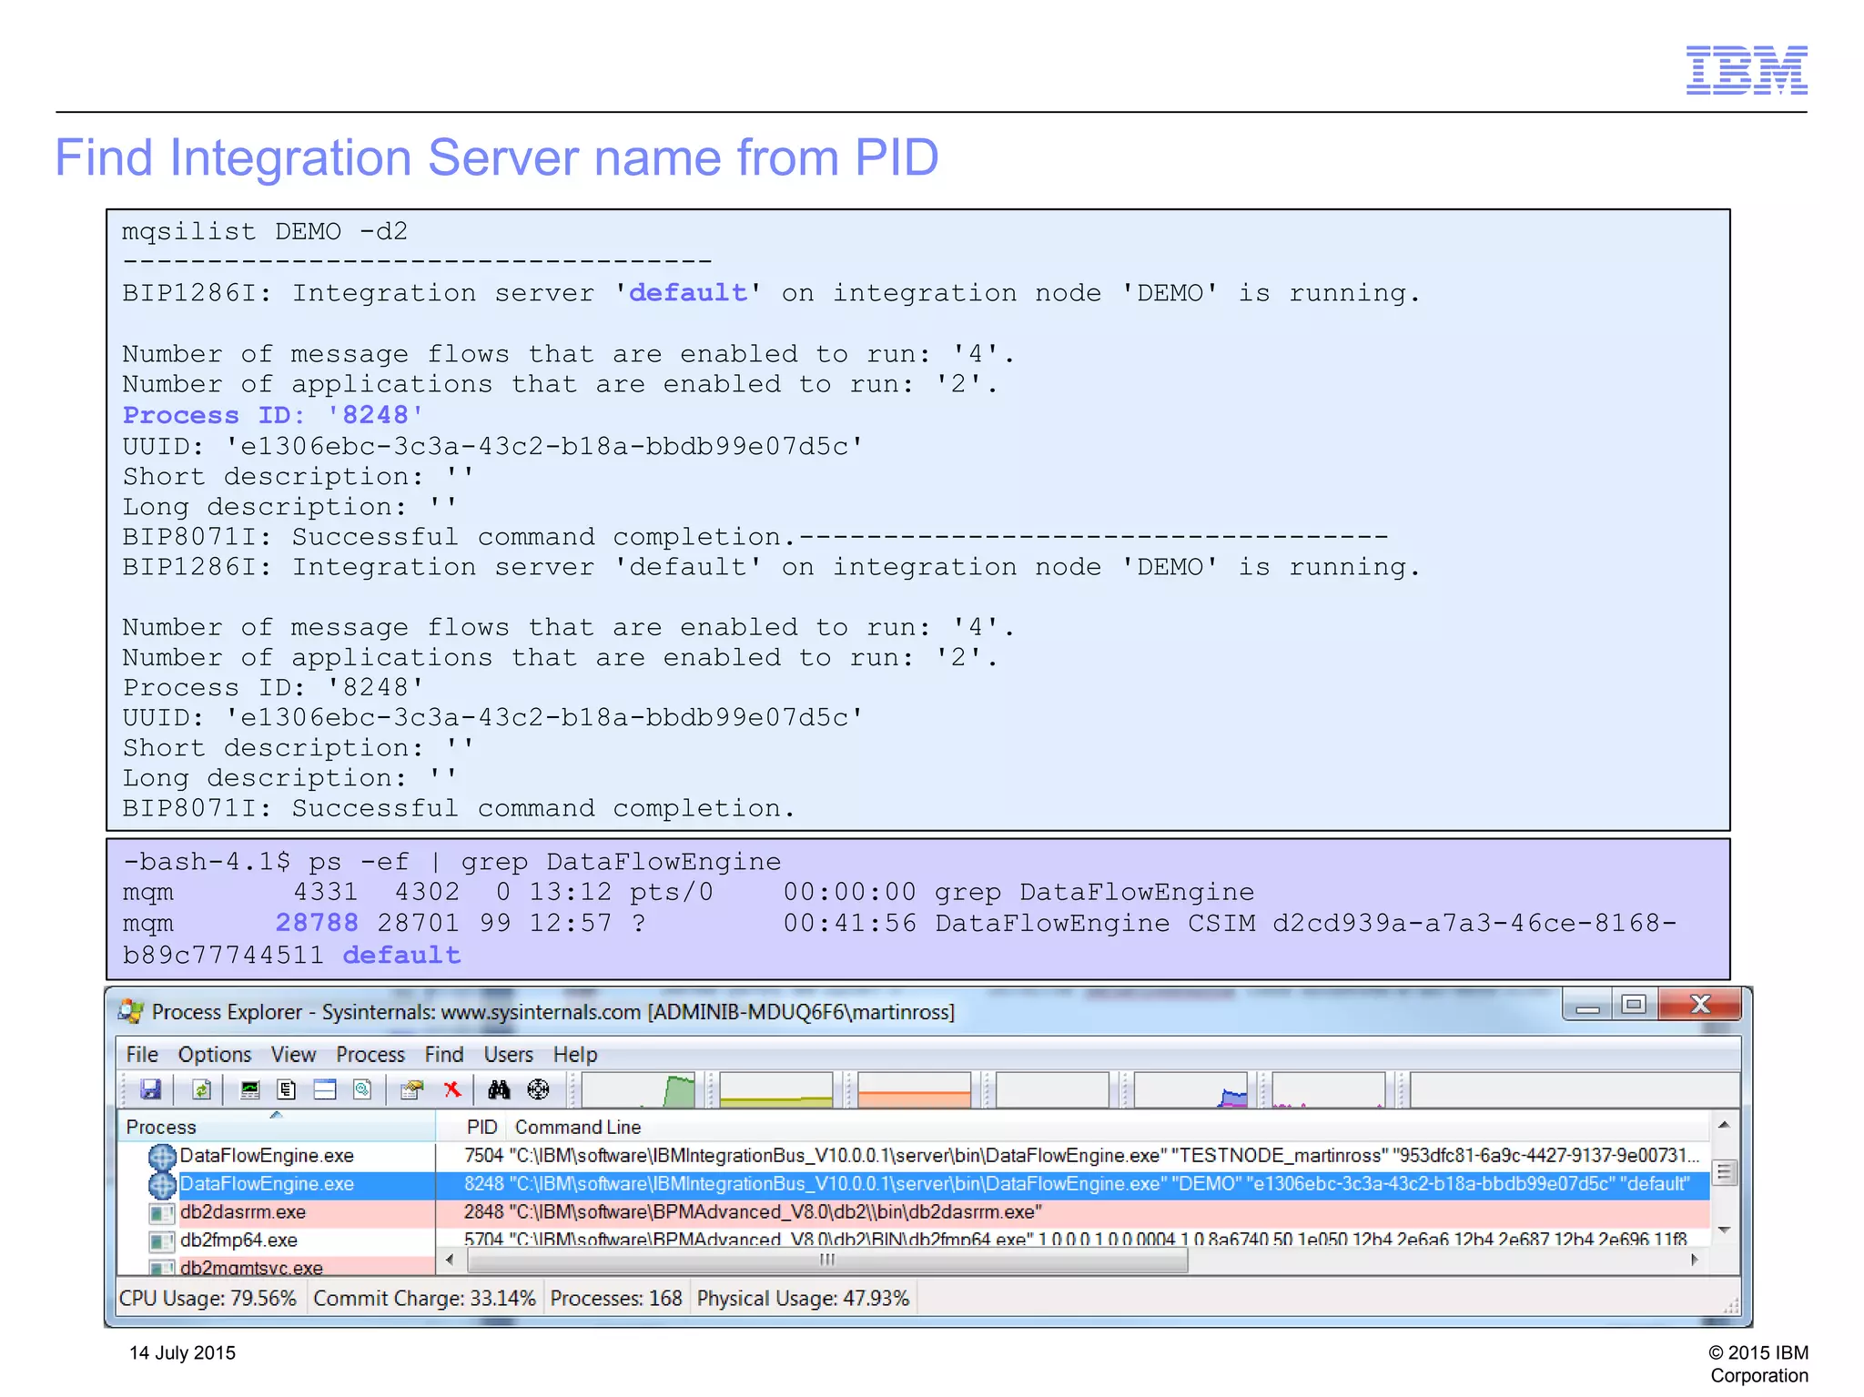Screen dimensions: 1864x1397
Task: Click the IBM logo in the header
Action: click(x=1746, y=70)
